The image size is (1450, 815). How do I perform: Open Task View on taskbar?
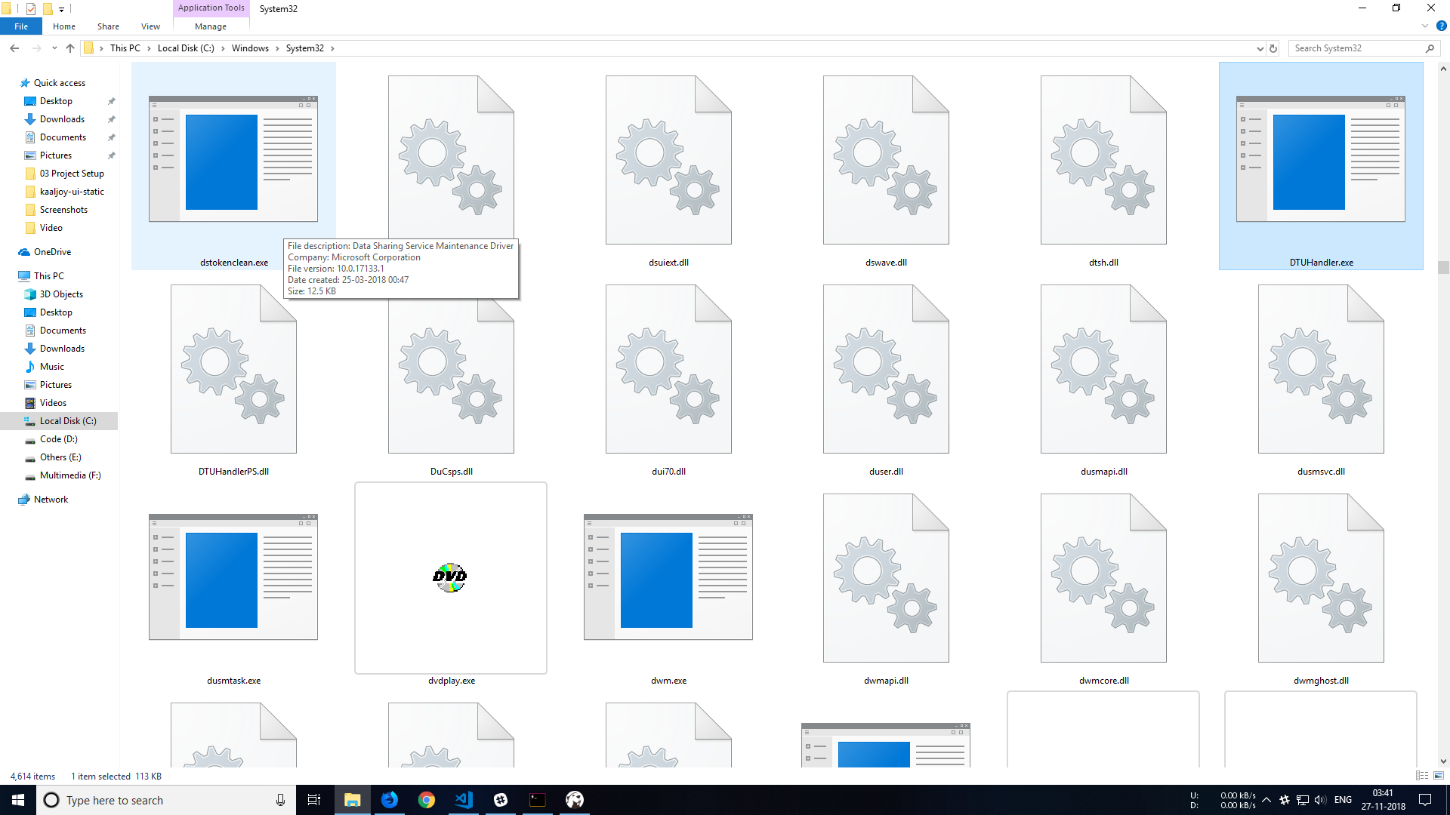point(314,800)
